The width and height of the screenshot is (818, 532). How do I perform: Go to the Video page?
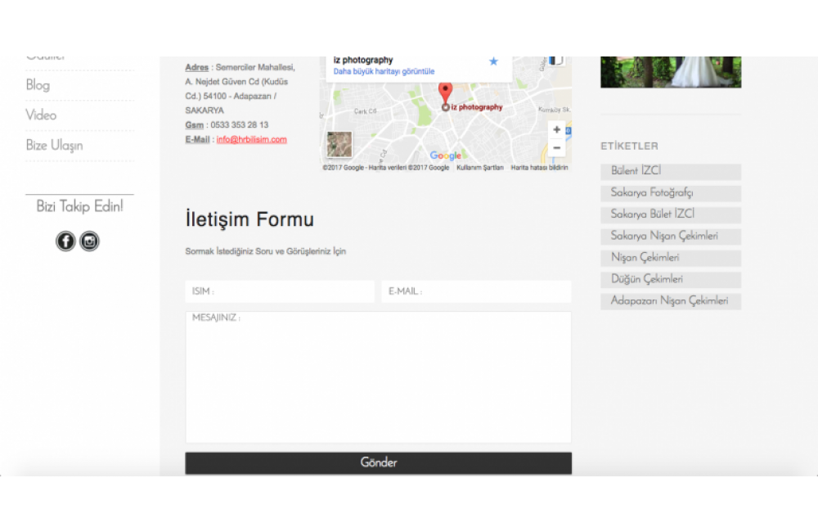pyautogui.click(x=41, y=115)
